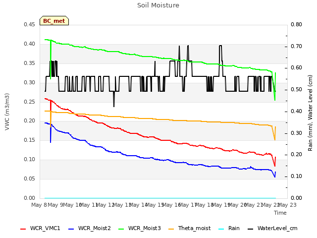The image size is (317, 238).
Task: Click the green WCR_Moist3 legend swatch
Action: (121, 229)
